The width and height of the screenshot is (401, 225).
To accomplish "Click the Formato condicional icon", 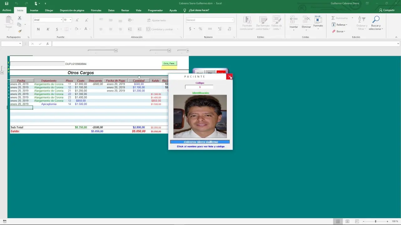I will pos(247,20).
